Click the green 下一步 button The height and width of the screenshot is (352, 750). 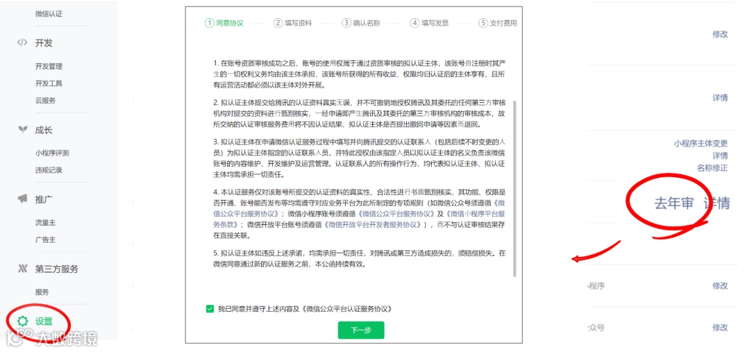pyautogui.click(x=361, y=330)
